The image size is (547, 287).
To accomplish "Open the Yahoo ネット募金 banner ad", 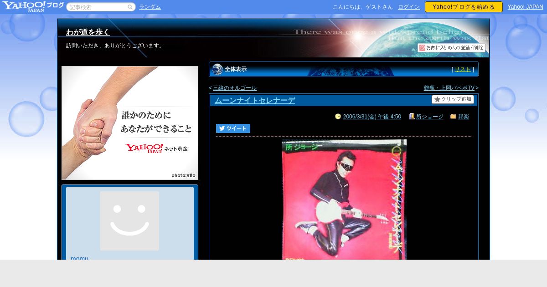I will [130, 123].
